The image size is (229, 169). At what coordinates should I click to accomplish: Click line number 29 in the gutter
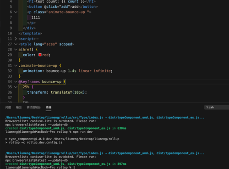click(10, 55)
